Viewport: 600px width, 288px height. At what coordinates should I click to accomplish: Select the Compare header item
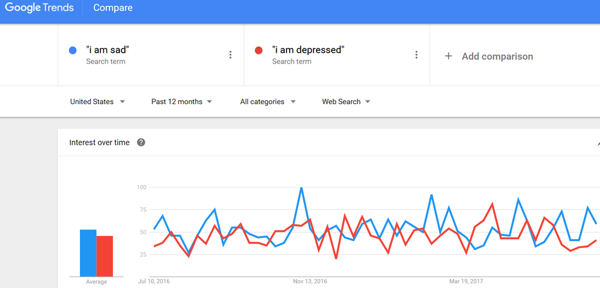pyautogui.click(x=113, y=8)
